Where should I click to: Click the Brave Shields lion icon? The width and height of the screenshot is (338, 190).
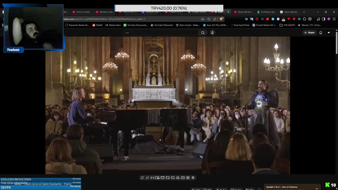coord(221,19)
